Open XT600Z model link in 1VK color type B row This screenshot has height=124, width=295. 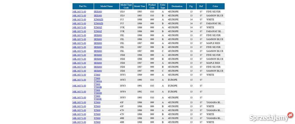click(x=98, y=31)
